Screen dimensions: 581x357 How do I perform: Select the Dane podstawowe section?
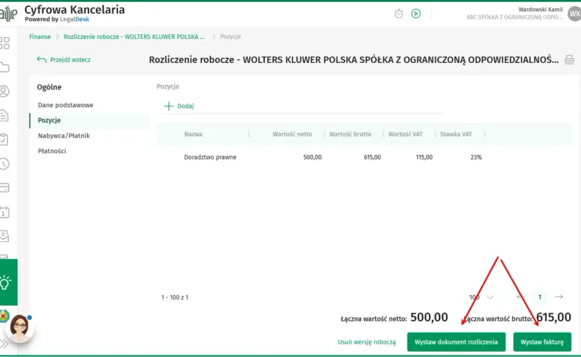[x=65, y=105]
